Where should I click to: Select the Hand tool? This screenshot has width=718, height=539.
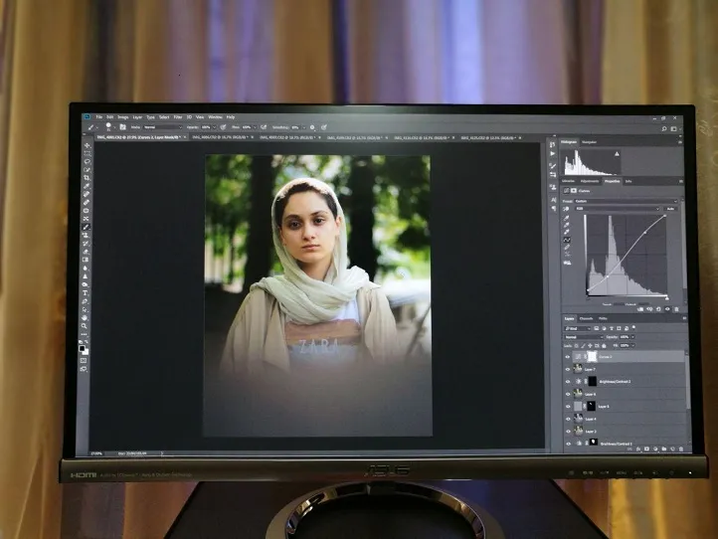86,317
